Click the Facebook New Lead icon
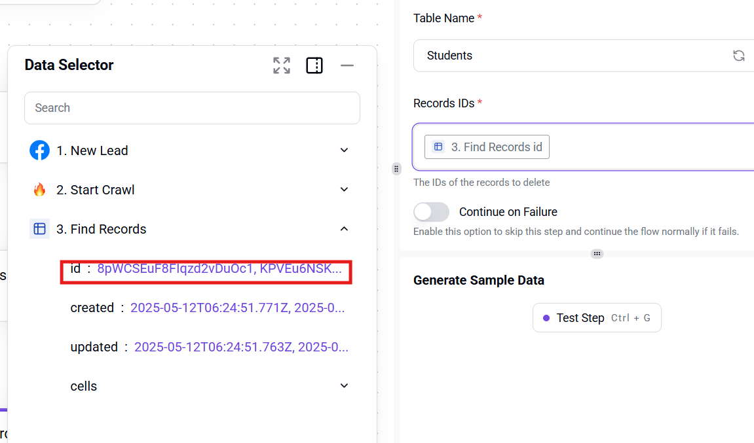Image resolution: width=754 pixels, height=443 pixels. 39,151
